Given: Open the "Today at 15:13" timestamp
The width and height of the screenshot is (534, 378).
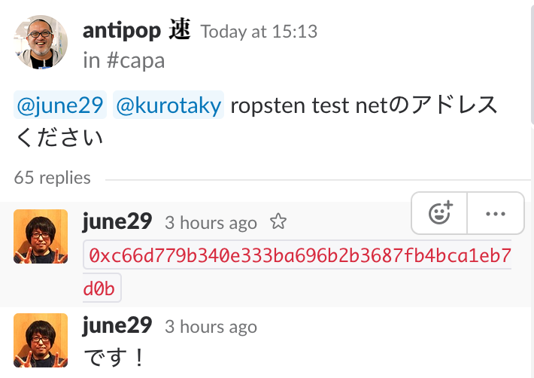Looking at the screenshot, I should [259, 32].
